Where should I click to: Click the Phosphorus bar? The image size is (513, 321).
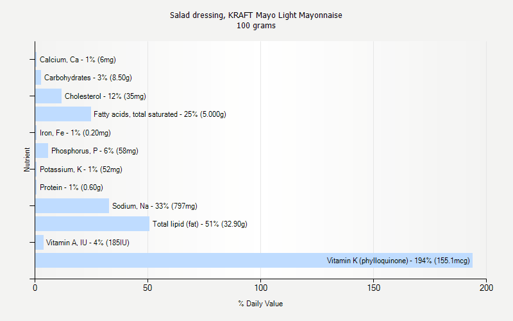click(x=42, y=151)
